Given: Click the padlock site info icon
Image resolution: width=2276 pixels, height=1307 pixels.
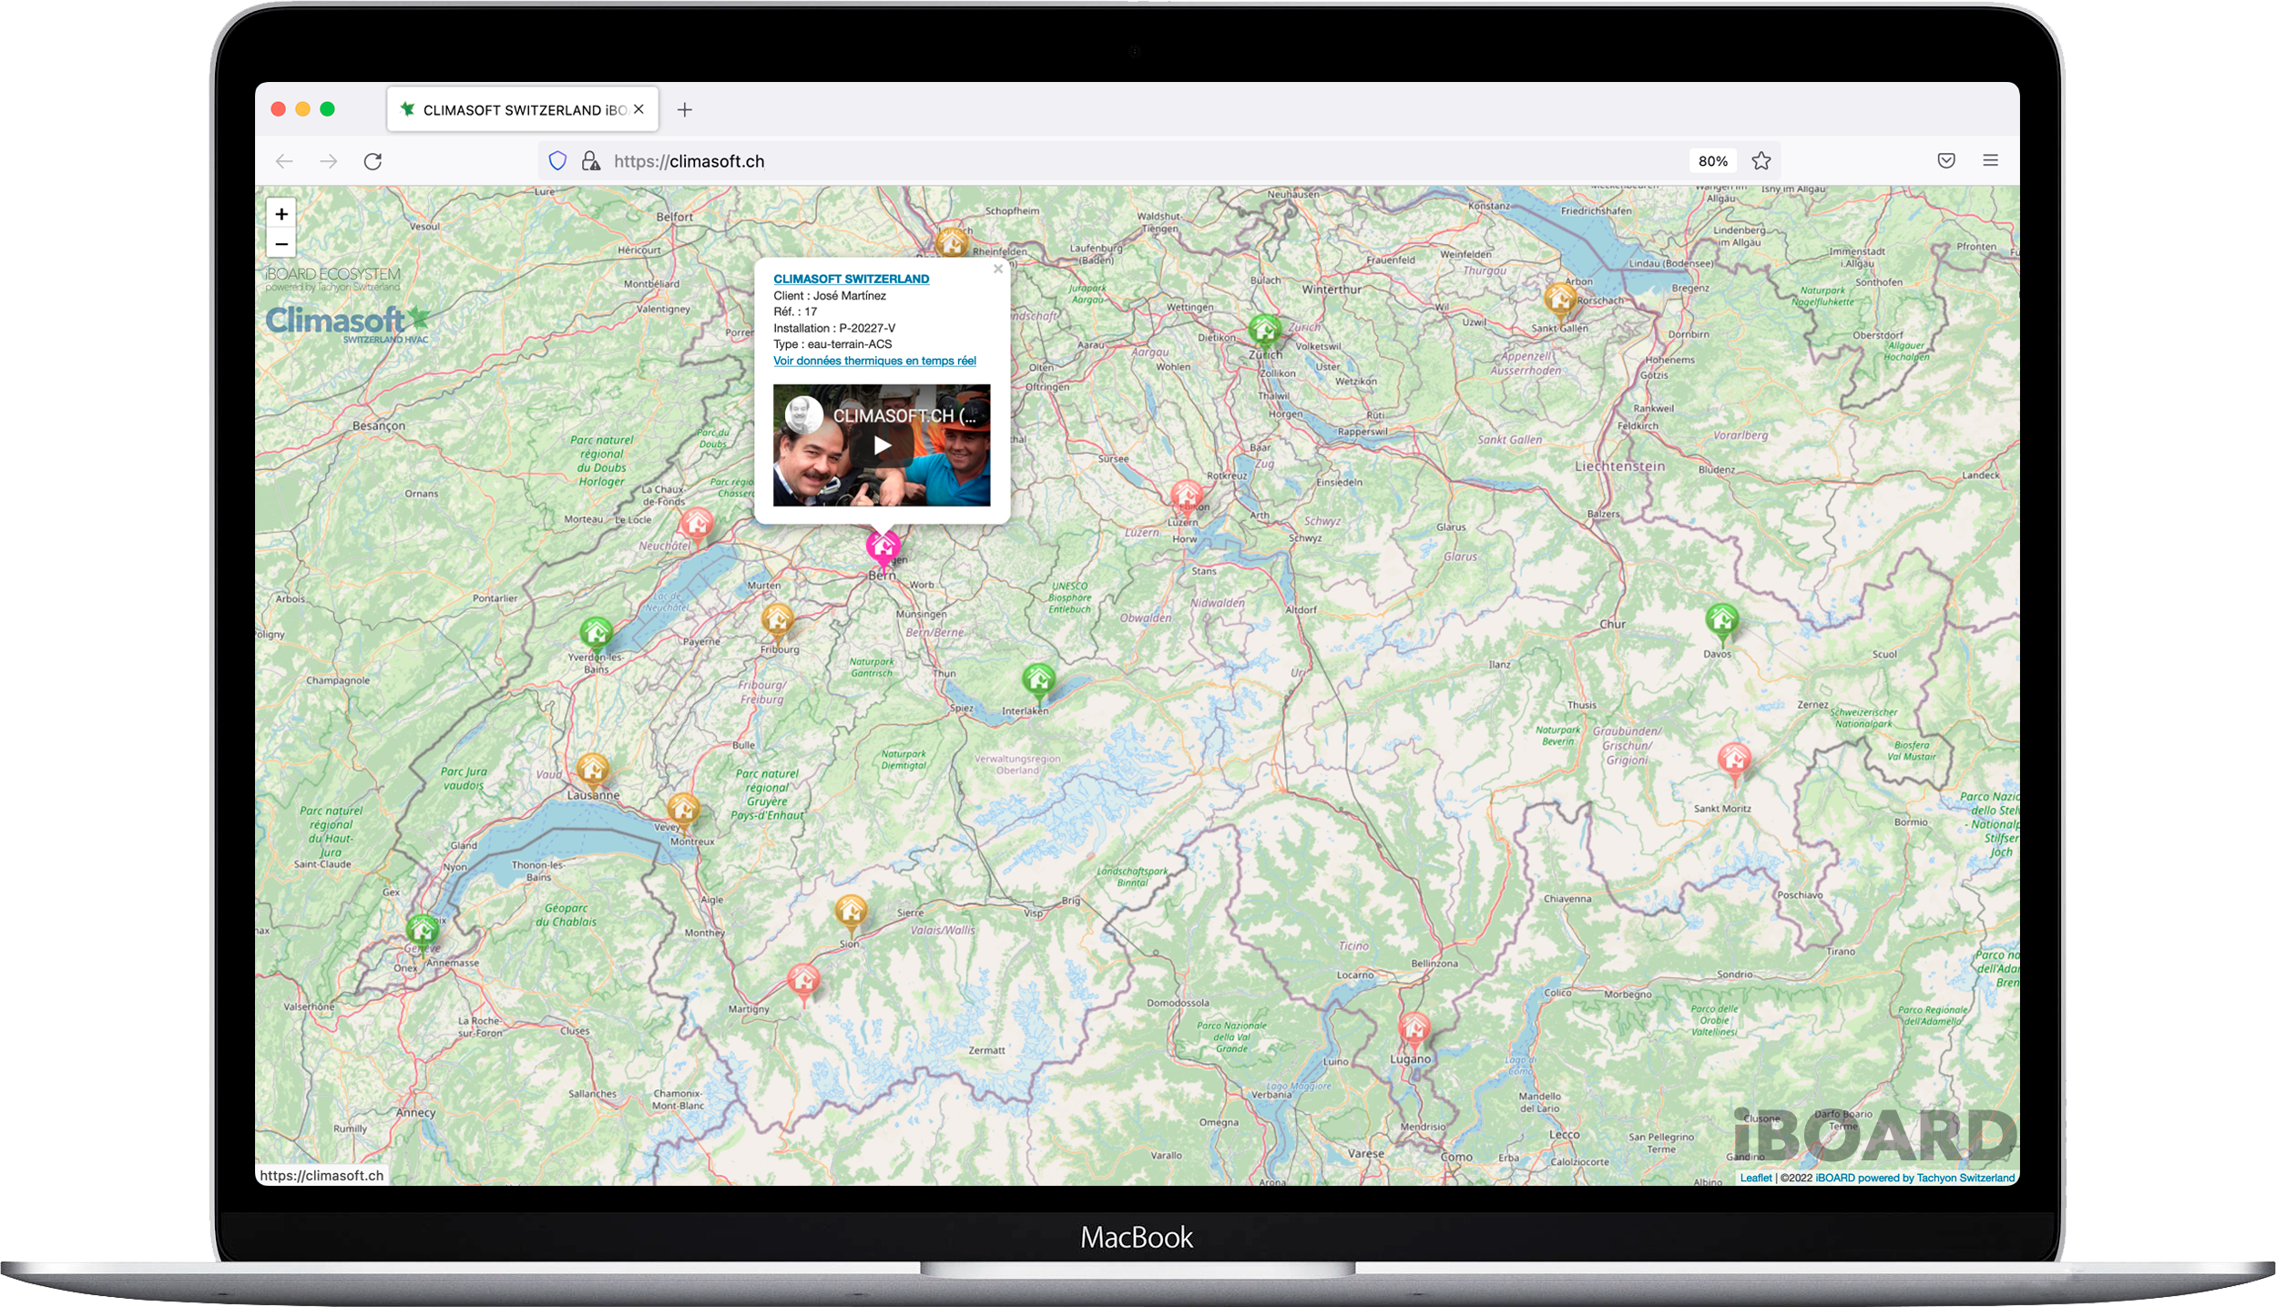Looking at the screenshot, I should click(590, 161).
